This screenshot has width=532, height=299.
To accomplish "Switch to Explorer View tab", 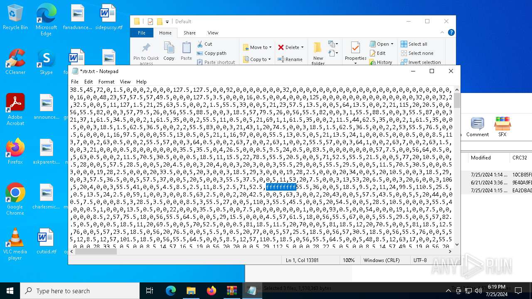I will [x=213, y=33].
